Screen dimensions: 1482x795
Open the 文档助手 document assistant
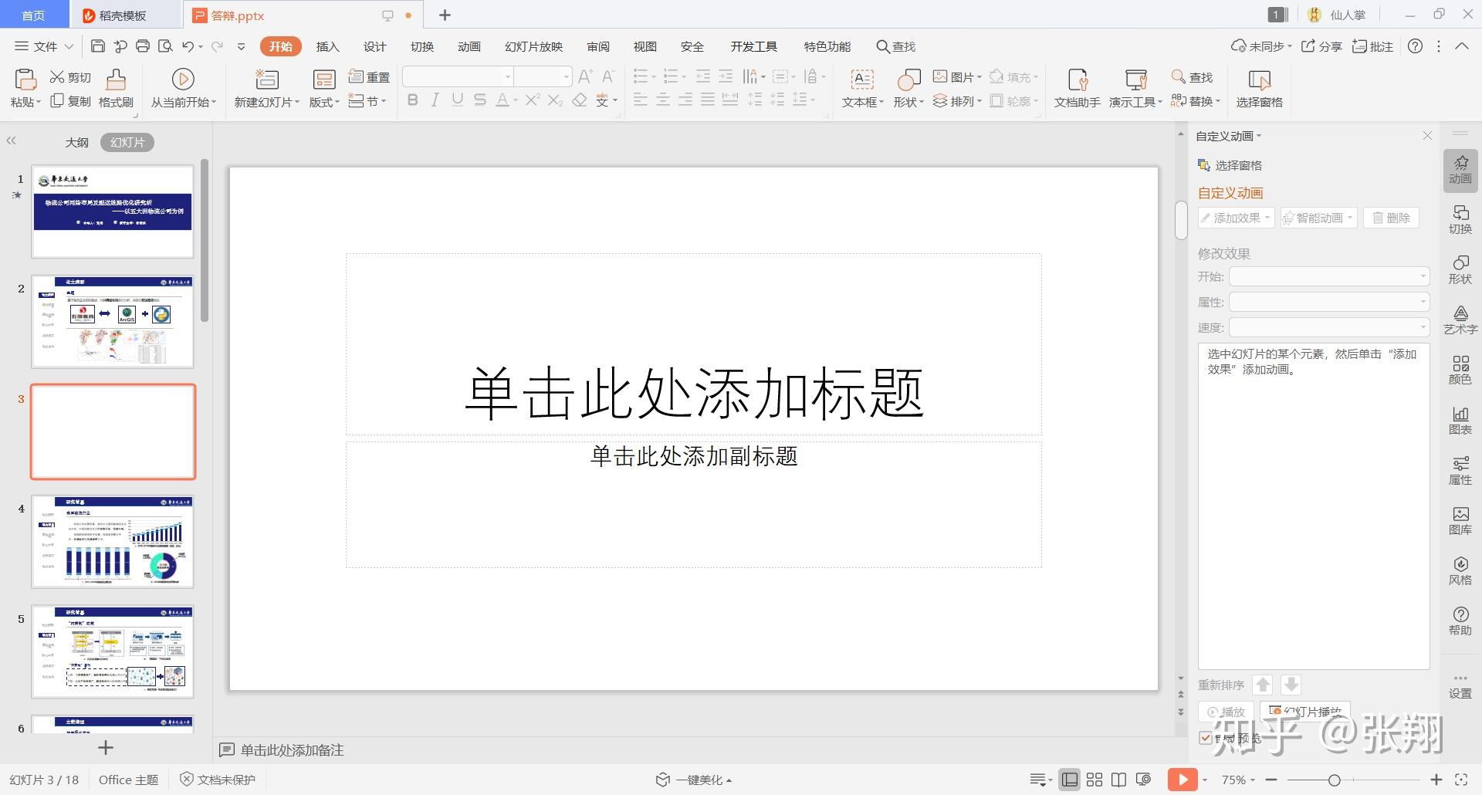(1076, 87)
